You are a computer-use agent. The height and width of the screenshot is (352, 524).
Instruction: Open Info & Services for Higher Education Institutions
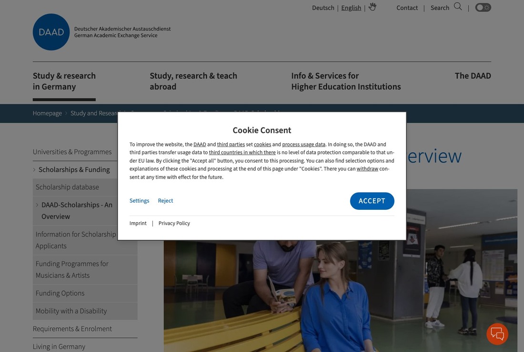(346, 81)
